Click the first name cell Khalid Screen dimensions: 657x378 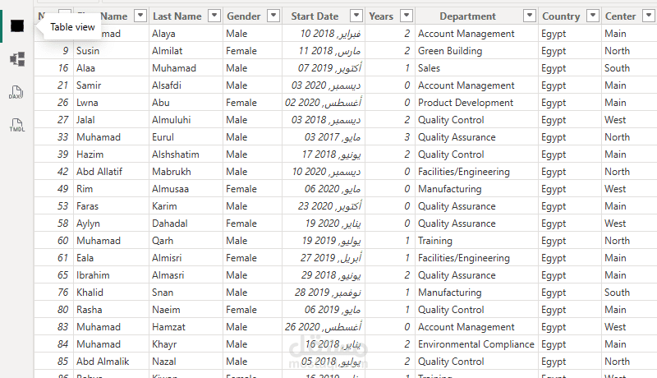(90, 293)
